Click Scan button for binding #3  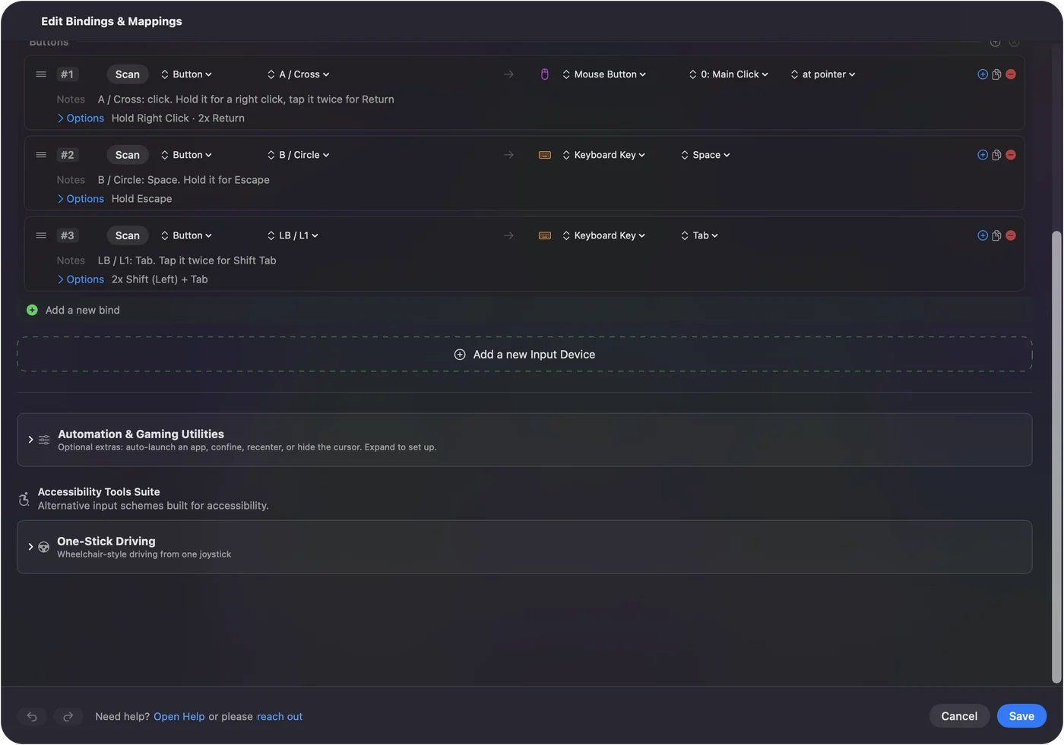(127, 235)
